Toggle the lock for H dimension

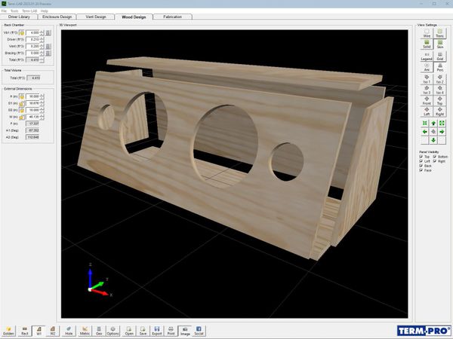click(x=22, y=96)
